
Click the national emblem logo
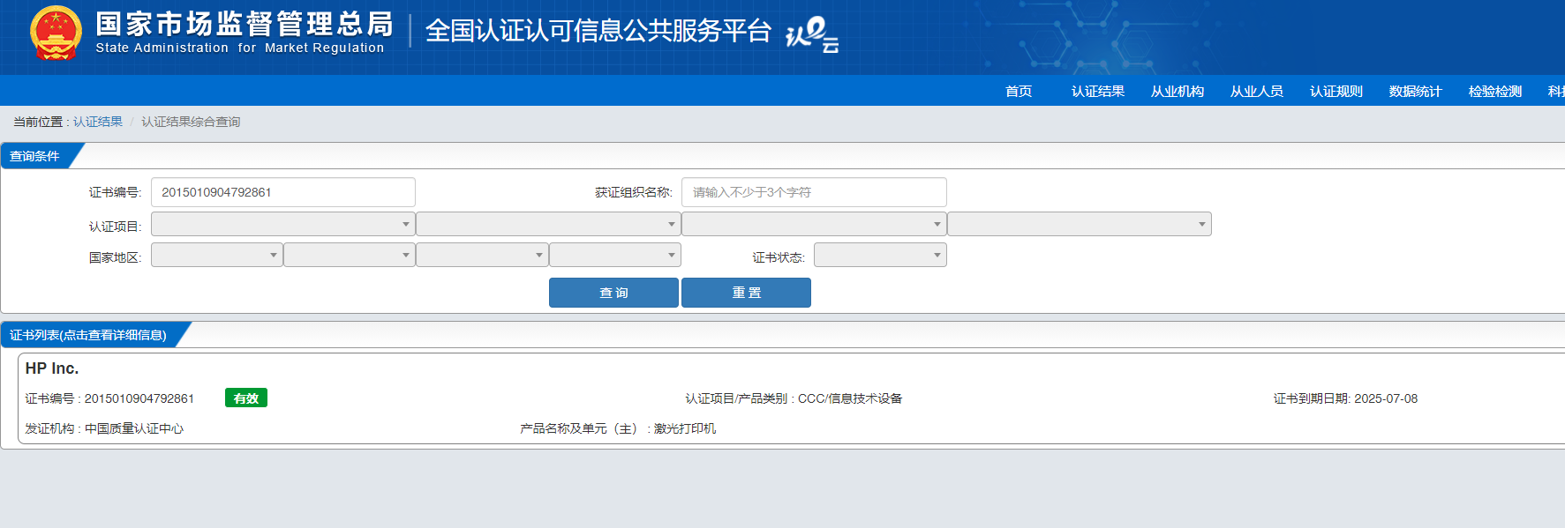(56, 33)
